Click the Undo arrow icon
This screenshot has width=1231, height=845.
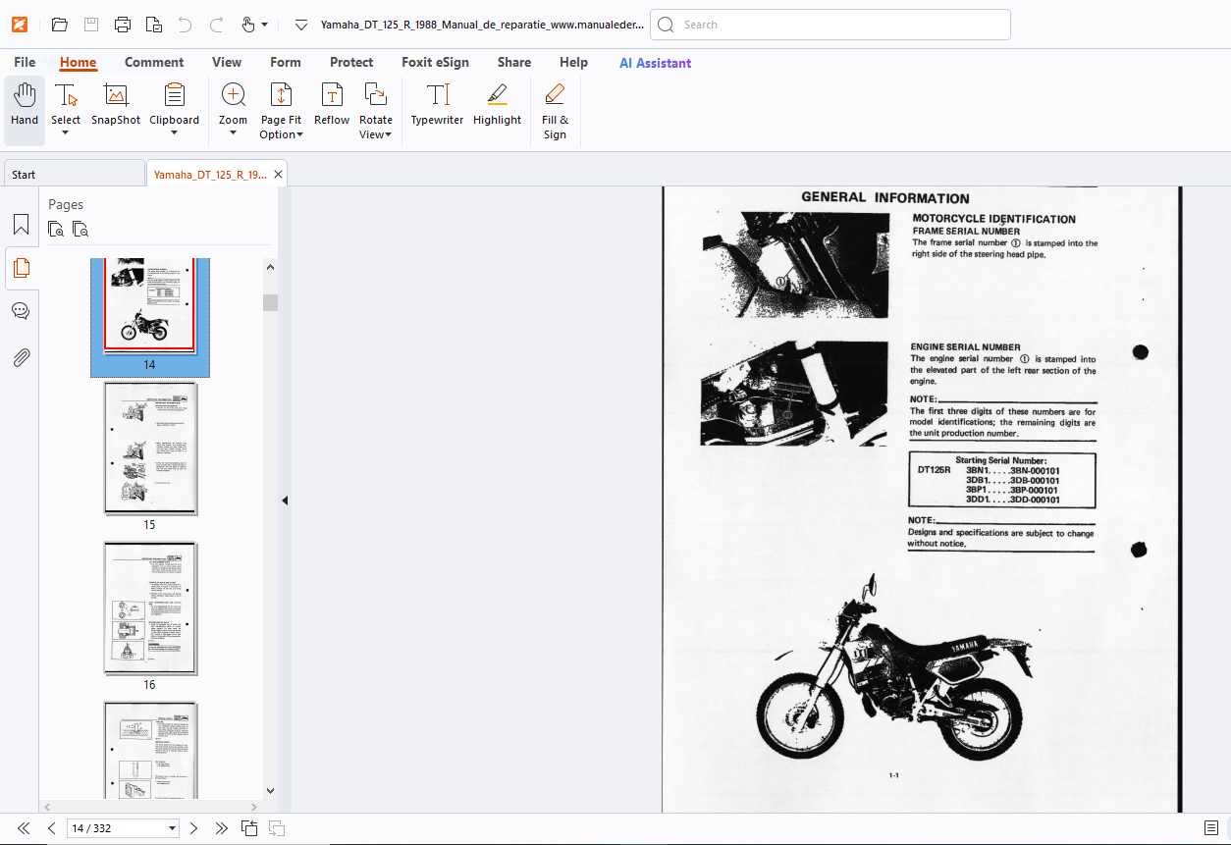[x=185, y=25]
